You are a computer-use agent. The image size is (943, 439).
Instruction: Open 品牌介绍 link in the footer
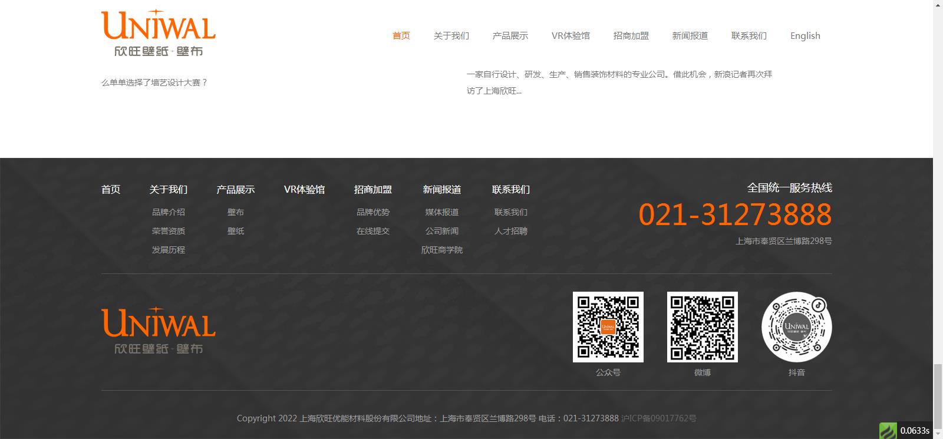(168, 212)
